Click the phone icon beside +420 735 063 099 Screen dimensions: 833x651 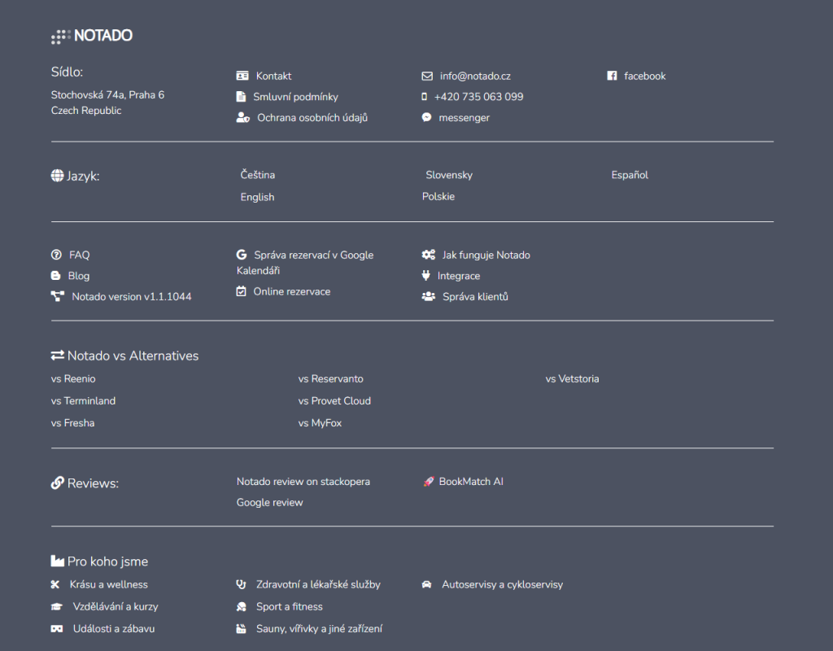(x=424, y=96)
